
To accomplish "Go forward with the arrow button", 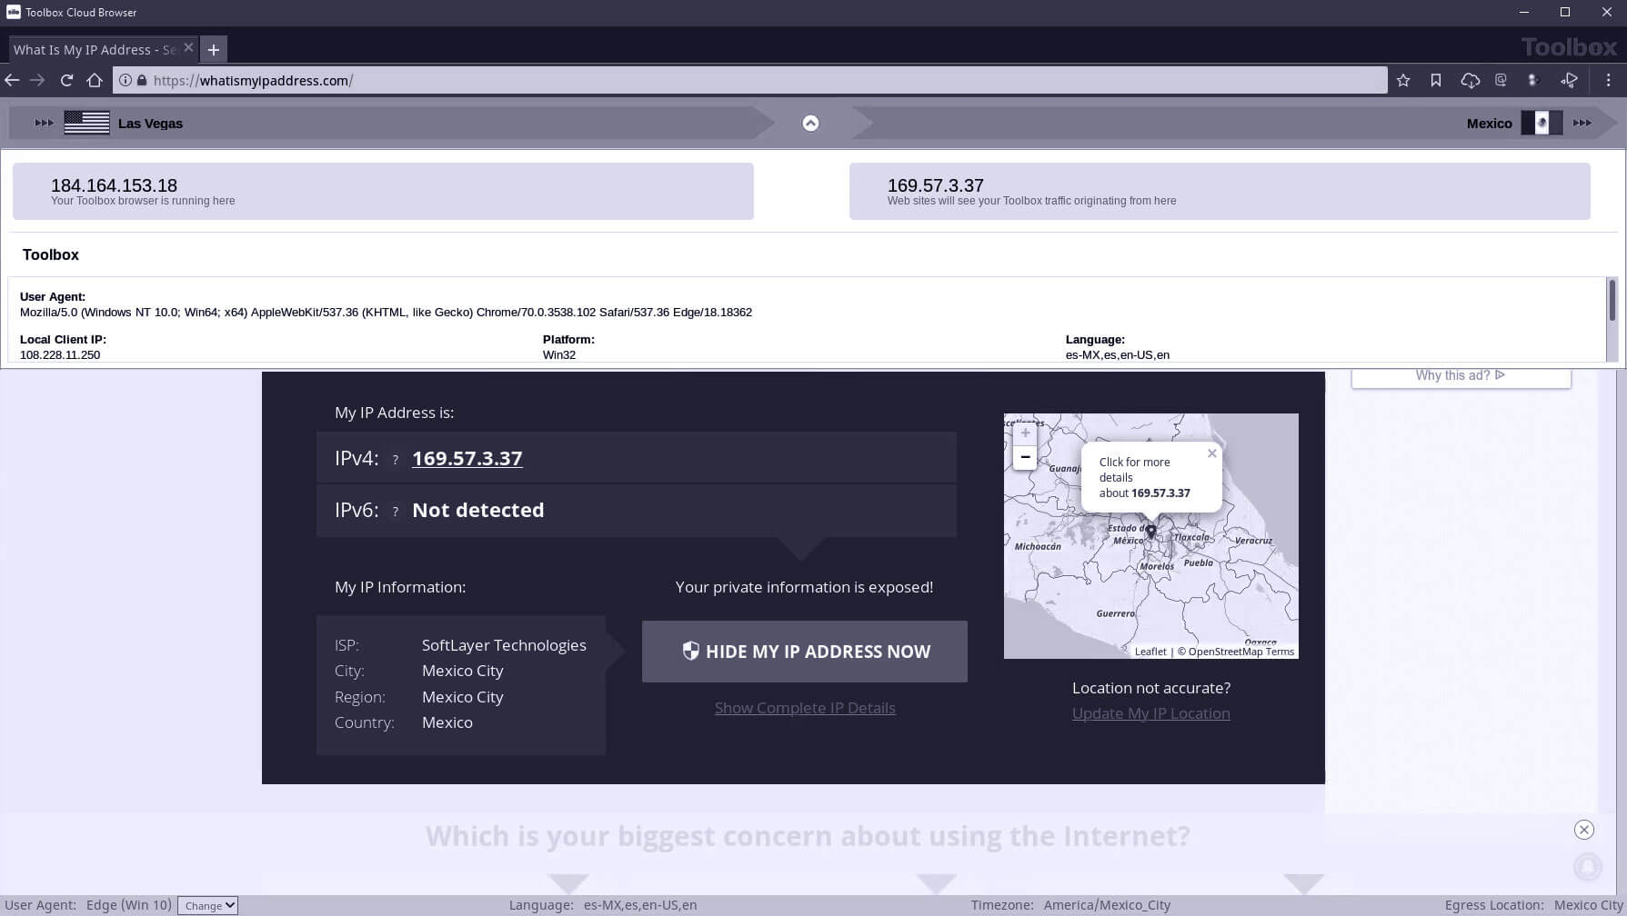I will (x=37, y=80).
